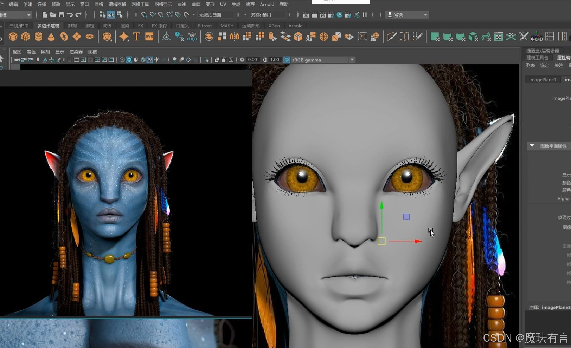
Task: Switch to the MASH shelf tab
Action: (x=227, y=26)
